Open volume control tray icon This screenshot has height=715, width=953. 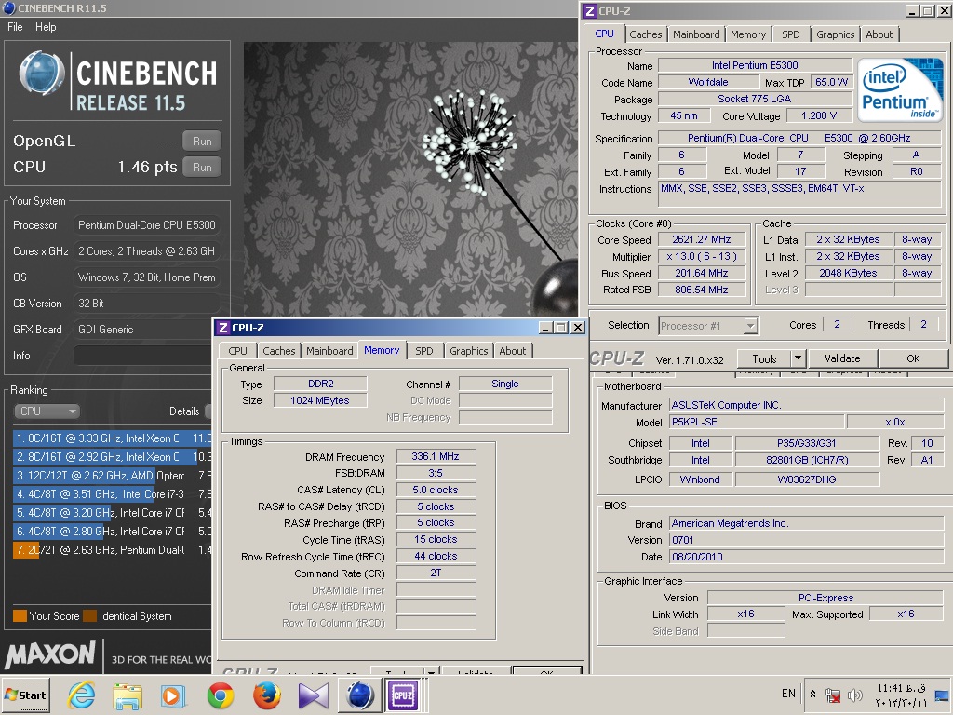[855, 695]
